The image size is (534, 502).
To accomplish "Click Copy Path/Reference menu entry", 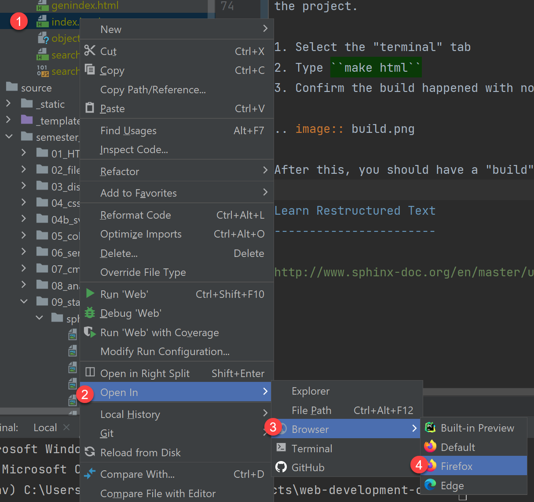I will tap(176, 89).
